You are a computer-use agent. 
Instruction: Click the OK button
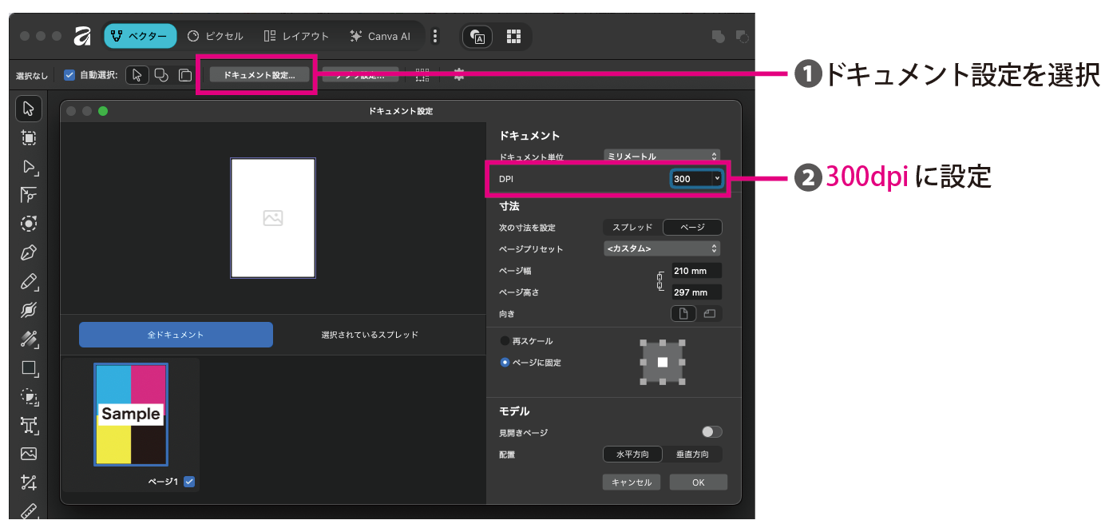point(698,482)
